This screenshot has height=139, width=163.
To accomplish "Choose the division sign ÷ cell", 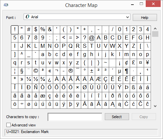I will click(x=22, y=104).
